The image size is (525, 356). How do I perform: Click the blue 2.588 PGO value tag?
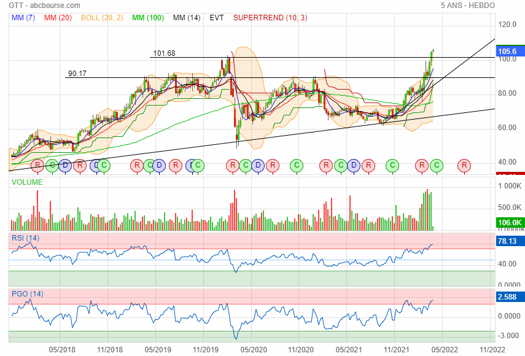tap(510, 297)
